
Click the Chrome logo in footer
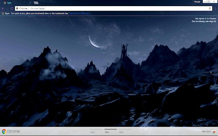point(11,131)
